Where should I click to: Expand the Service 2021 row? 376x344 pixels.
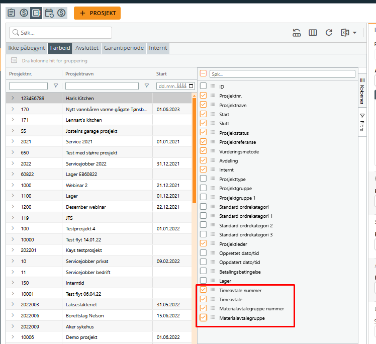click(x=13, y=141)
